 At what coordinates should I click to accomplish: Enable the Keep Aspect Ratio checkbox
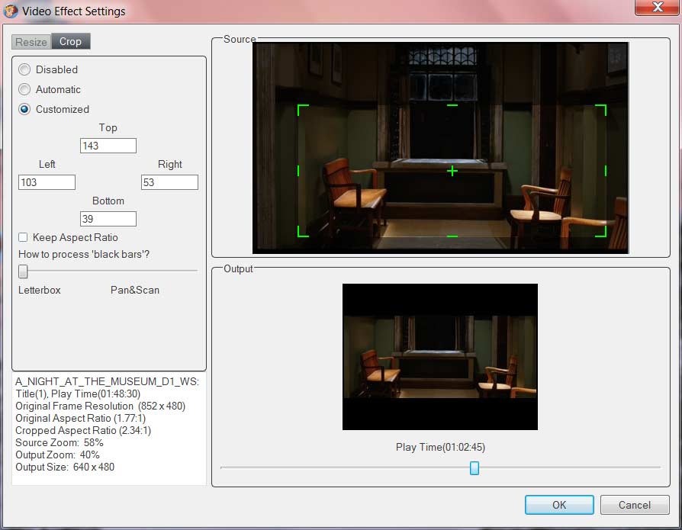pos(23,237)
